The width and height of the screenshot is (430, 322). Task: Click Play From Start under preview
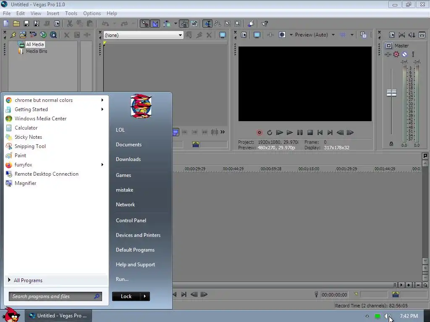point(279,132)
